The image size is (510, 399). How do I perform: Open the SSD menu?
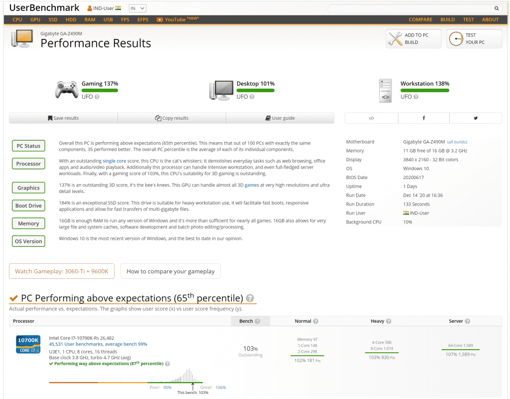[53, 19]
